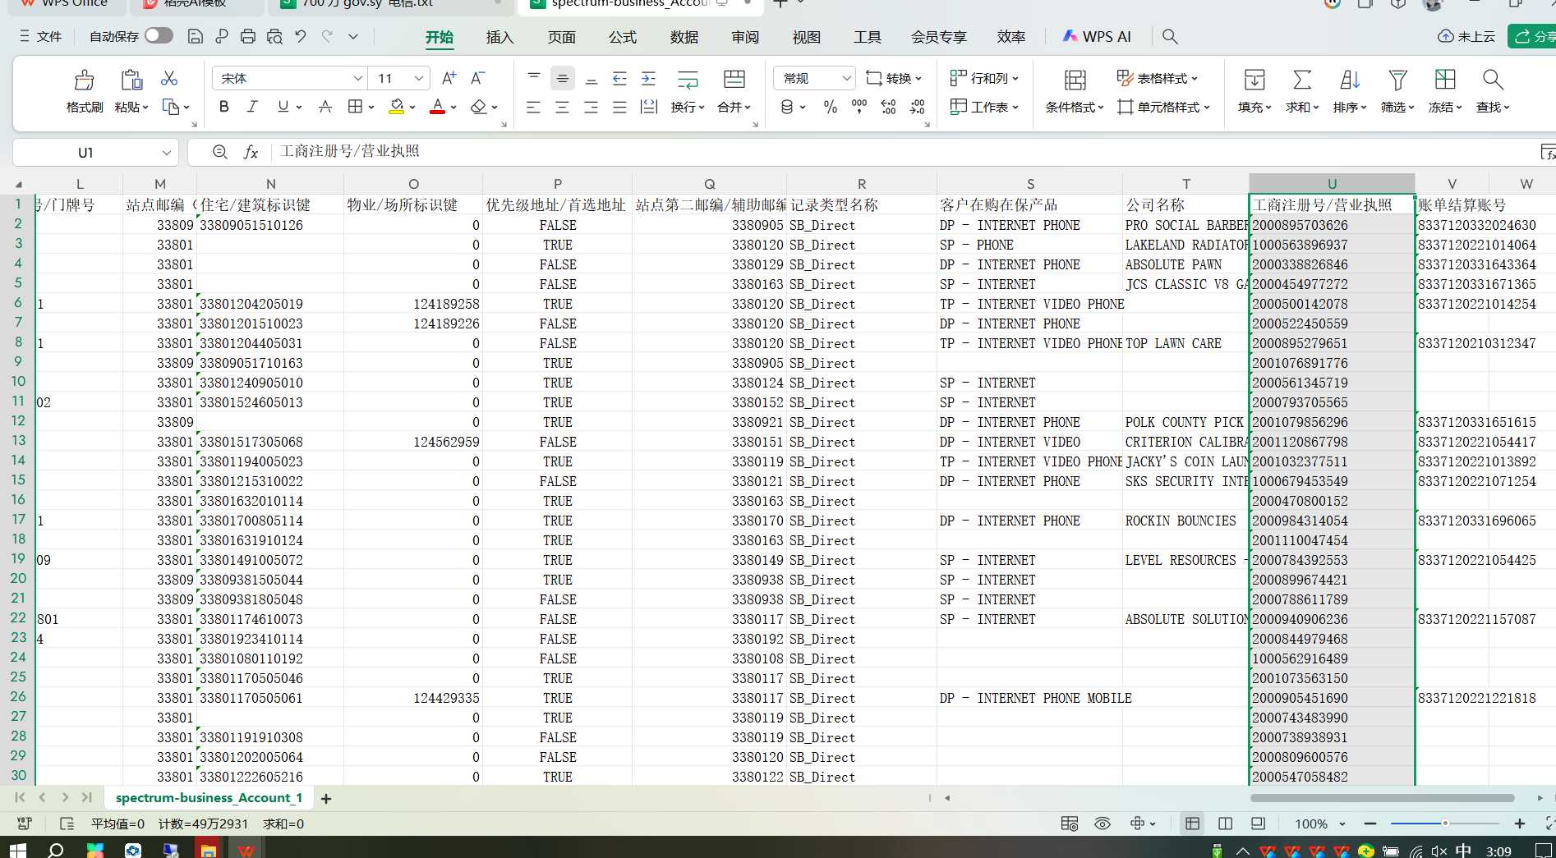Image resolution: width=1556 pixels, height=858 pixels.
Task: Click the Not Uploaded to Cloud (未上云) button
Action: [1466, 36]
